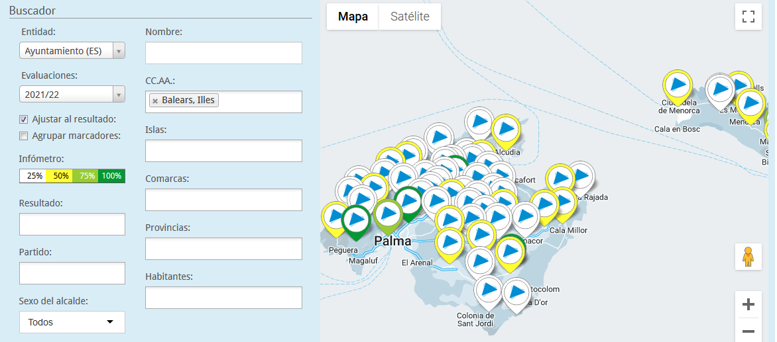This screenshot has height=342, width=777.
Task: Open the Sexo del alcalde dropdown
Action: [72, 322]
